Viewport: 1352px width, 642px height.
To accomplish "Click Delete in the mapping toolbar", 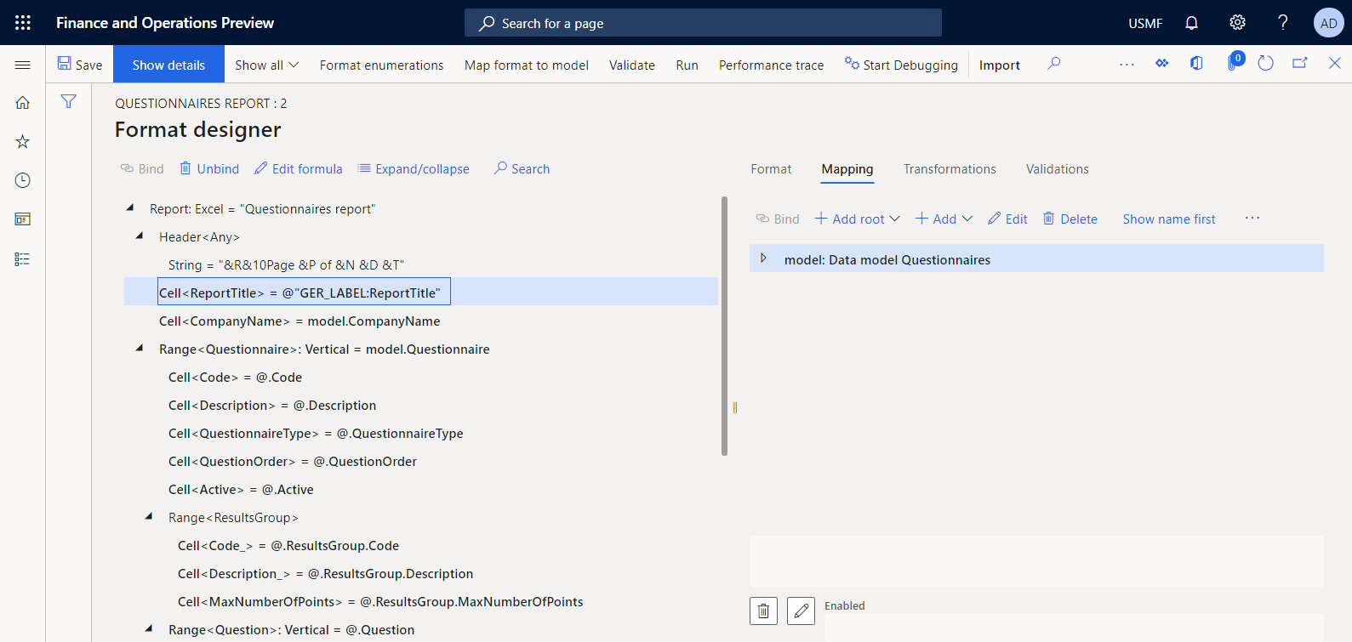I will click(1070, 219).
